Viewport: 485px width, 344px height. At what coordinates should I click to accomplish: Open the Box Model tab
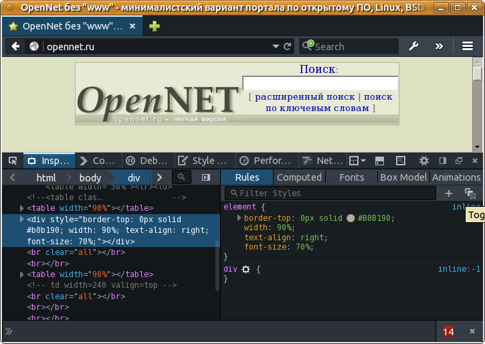click(403, 177)
